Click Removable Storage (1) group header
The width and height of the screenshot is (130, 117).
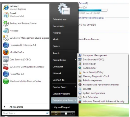click(91, 18)
